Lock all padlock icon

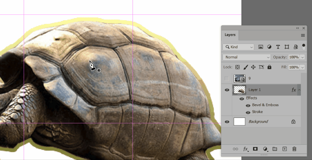pos(270,67)
